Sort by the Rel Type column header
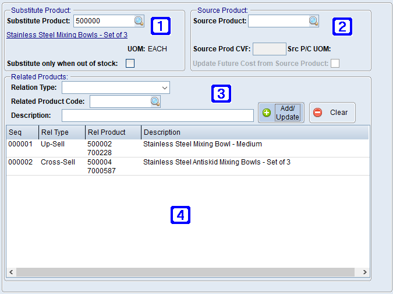This screenshot has height=294, width=393. click(x=62, y=132)
